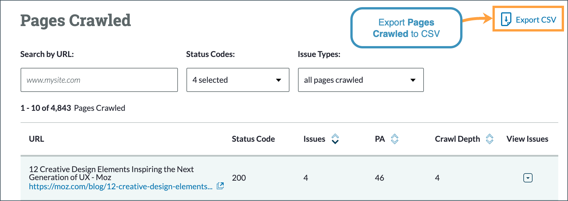Select the '12 Creative Design Elements' page title

coord(111,173)
